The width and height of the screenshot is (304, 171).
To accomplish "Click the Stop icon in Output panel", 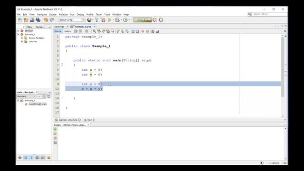I will [55, 138].
